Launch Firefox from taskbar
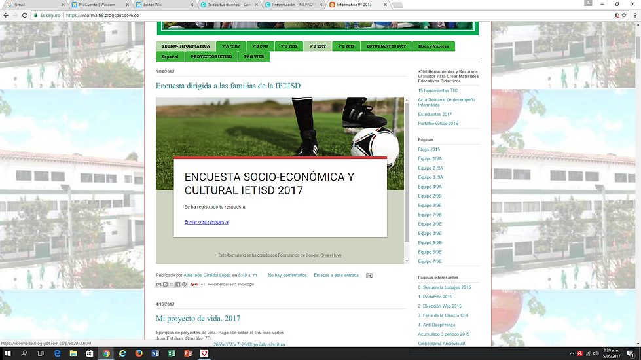 click(139, 353)
